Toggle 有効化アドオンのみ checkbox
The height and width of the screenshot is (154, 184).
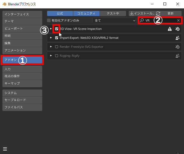click(x=49, y=20)
